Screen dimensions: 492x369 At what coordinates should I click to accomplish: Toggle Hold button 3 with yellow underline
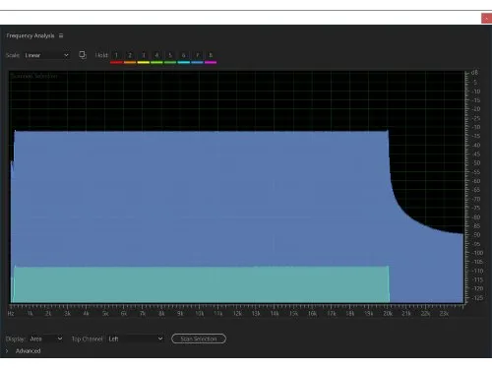(x=144, y=55)
